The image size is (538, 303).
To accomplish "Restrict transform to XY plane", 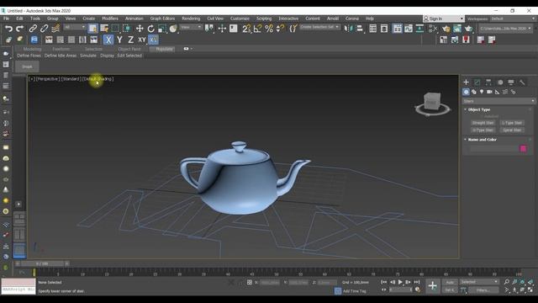I will 142,40.
